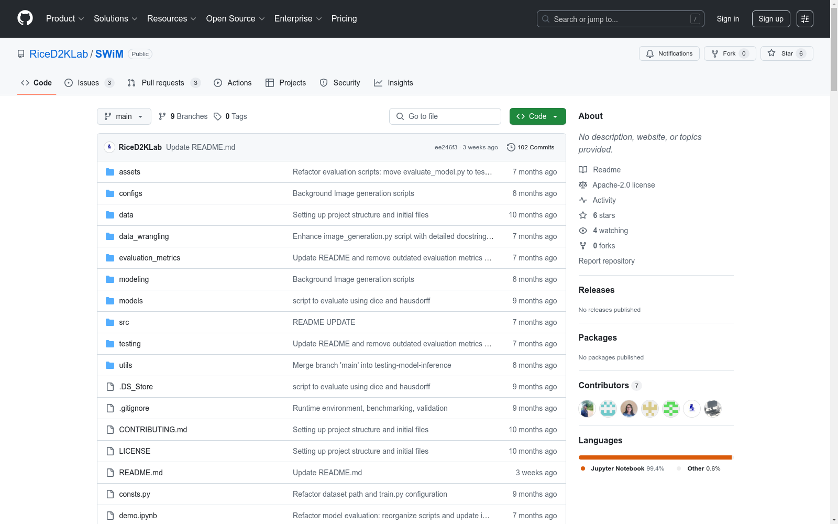Expand the Solutions menu

click(x=116, y=19)
